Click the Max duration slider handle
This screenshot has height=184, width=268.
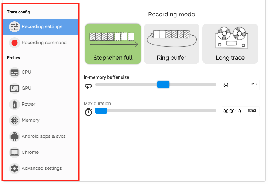click(x=101, y=111)
